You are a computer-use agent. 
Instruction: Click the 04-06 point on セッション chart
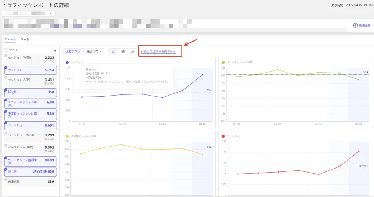coord(202,74)
